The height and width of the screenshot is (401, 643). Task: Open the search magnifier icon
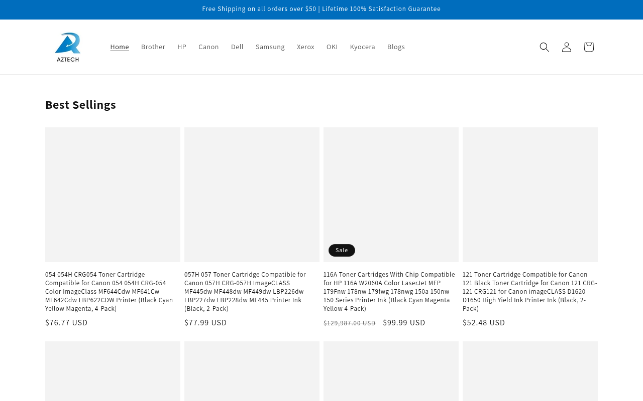[544, 47]
